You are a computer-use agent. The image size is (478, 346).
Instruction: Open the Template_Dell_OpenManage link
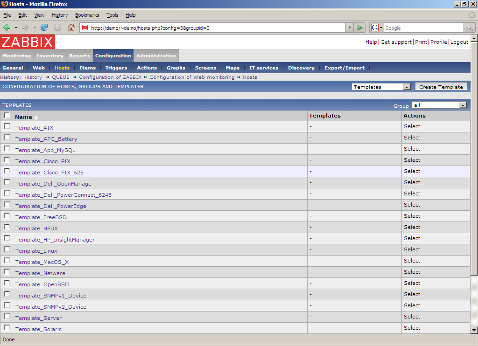(53, 184)
